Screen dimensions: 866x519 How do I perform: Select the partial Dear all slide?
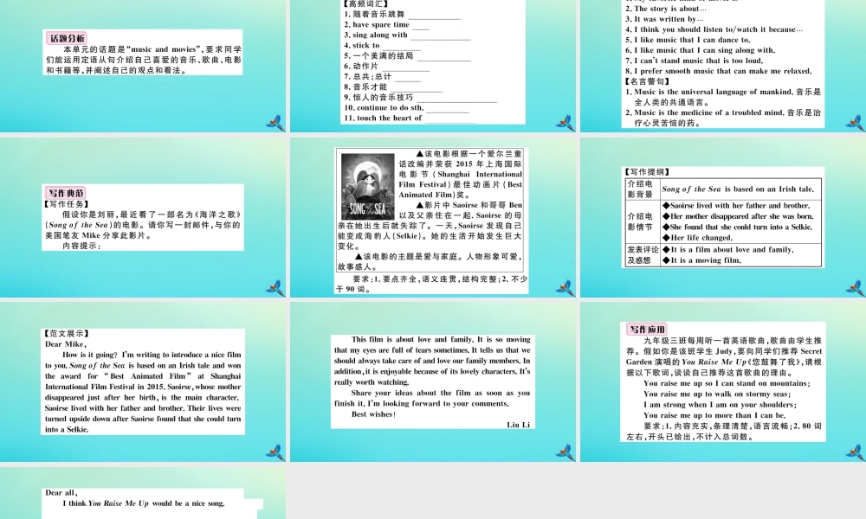143,492
